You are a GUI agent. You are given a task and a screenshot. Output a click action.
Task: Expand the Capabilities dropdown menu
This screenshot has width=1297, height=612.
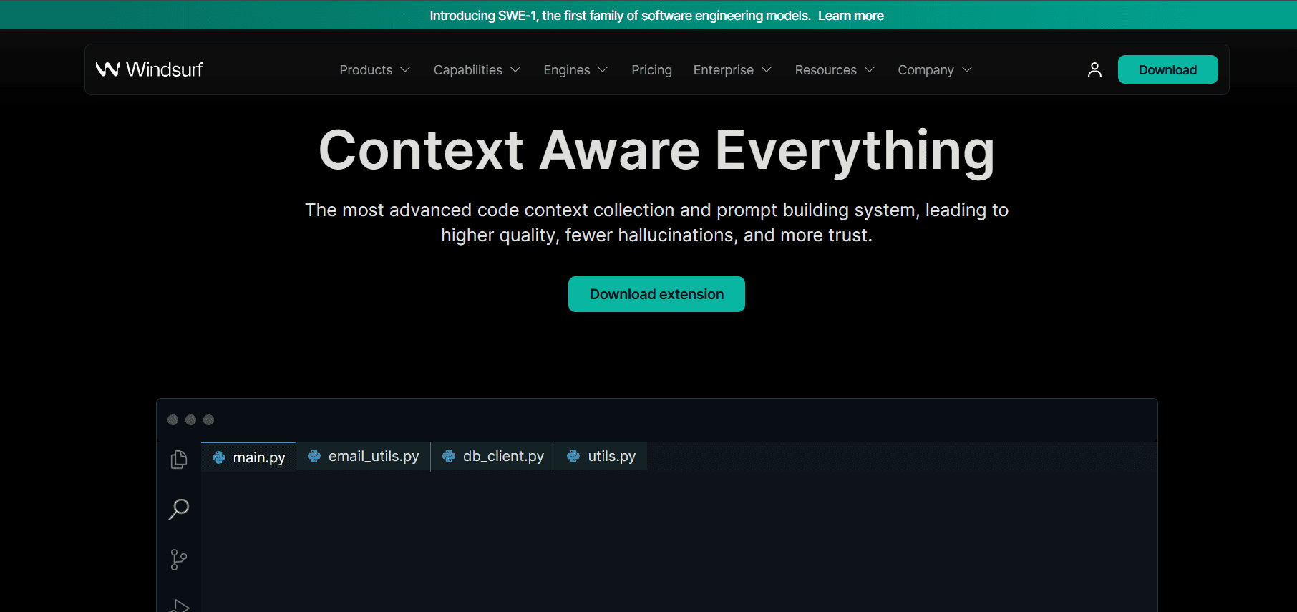point(477,70)
